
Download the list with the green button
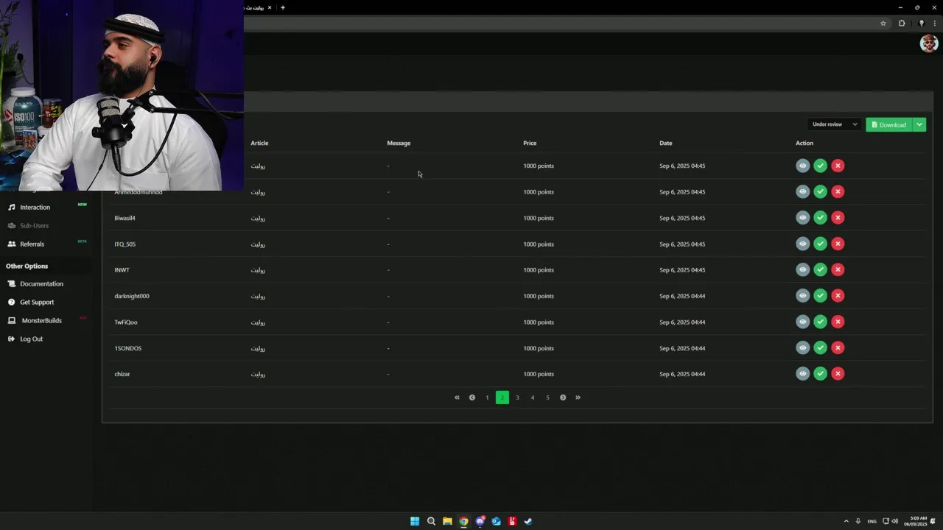coord(889,124)
